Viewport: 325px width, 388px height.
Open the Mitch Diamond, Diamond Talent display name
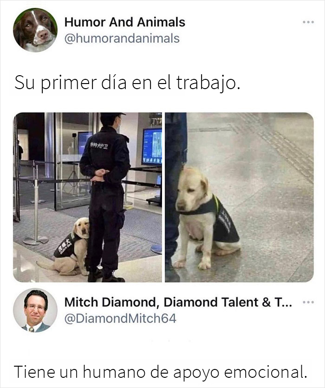[178, 302]
